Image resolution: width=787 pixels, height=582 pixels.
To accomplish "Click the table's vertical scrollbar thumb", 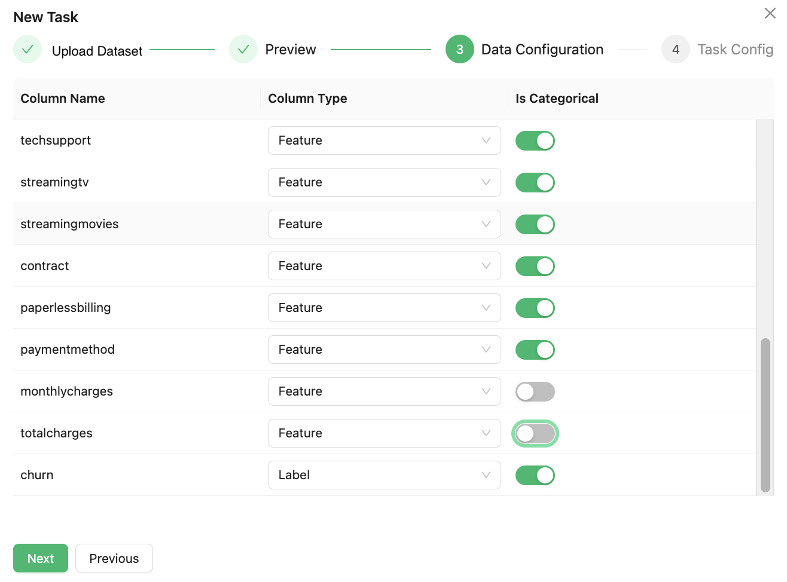I will point(765,415).
